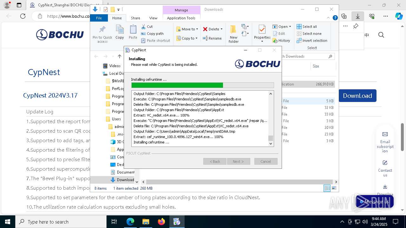This screenshot has width=406, height=228.
Task: Click History in the ribbon
Action: 281,41
